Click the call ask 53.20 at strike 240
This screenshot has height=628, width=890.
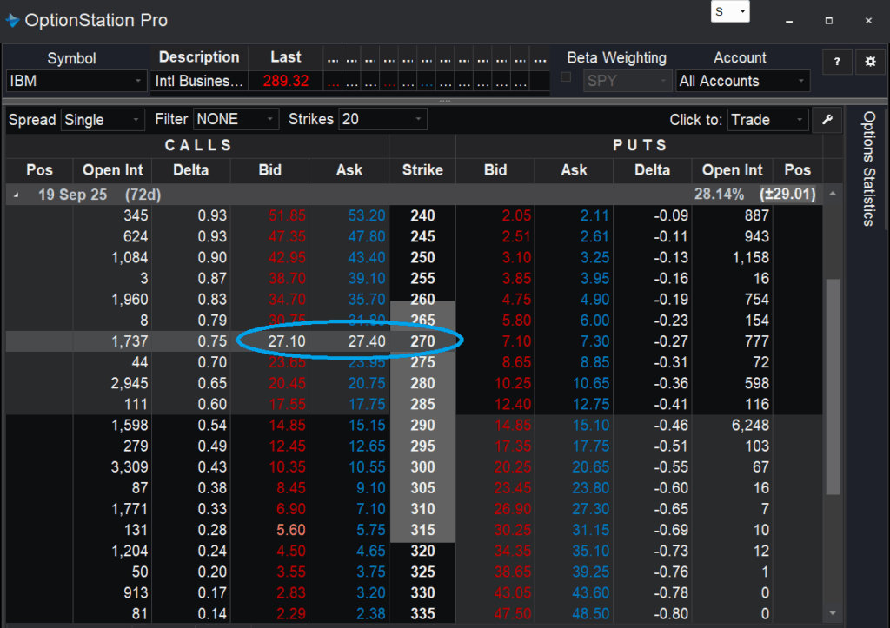click(x=367, y=215)
